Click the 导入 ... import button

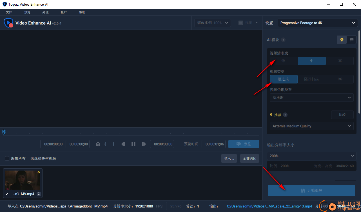point(229,158)
